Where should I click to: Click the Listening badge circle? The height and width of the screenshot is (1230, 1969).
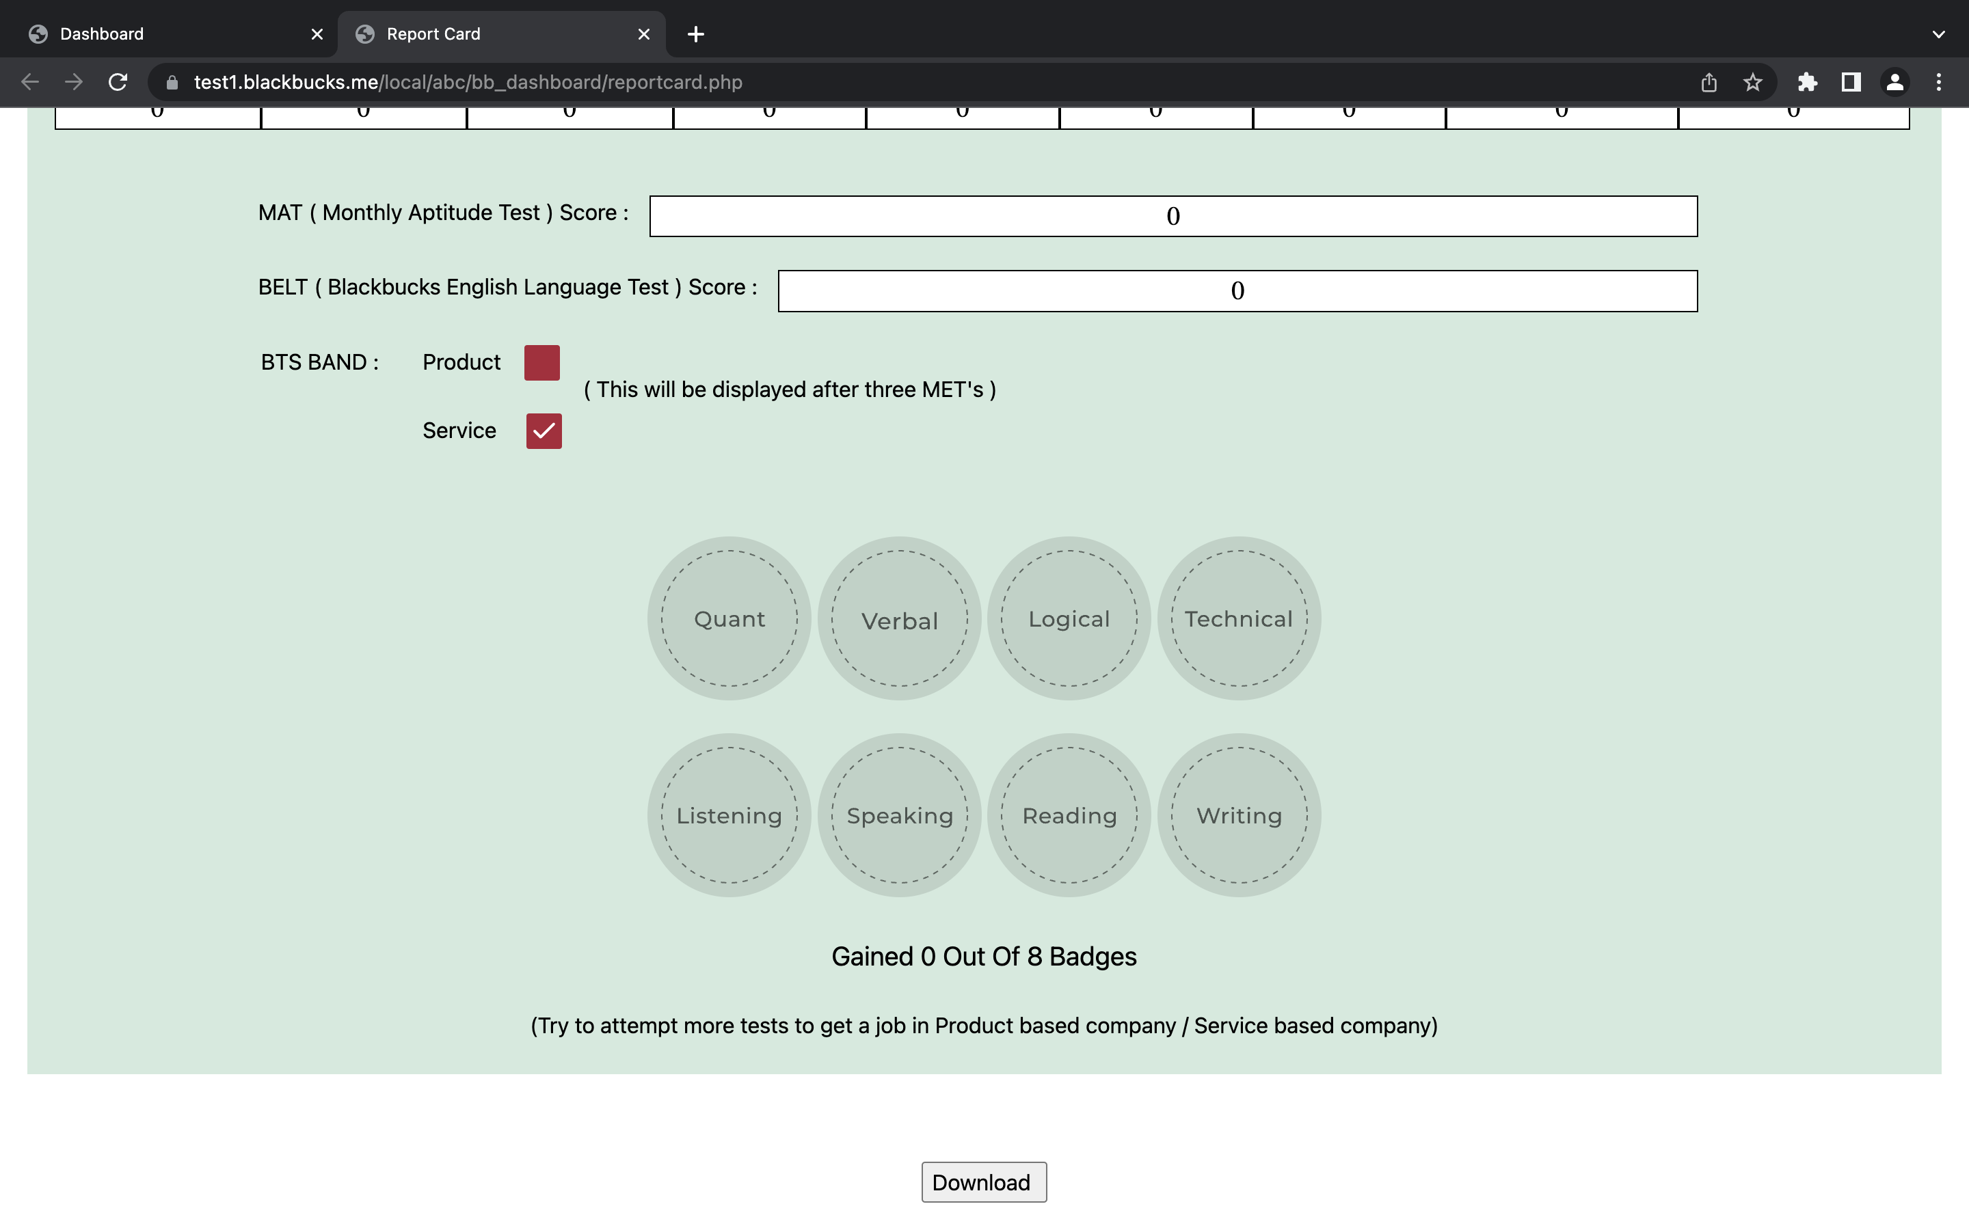pyautogui.click(x=729, y=815)
